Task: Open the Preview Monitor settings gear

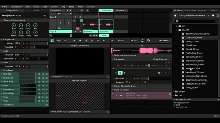Action: tap(108, 112)
